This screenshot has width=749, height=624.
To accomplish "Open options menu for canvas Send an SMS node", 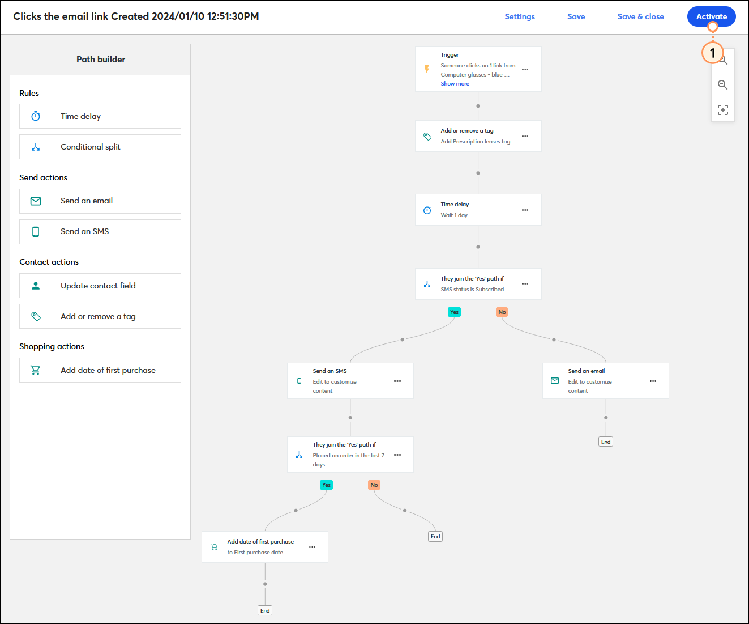I will click(x=397, y=381).
